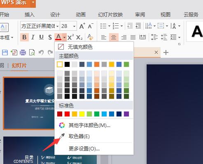Save the presentation with the floppy icon
Image resolution: width=203 pixels, height=164 pixels.
tap(5, 52)
